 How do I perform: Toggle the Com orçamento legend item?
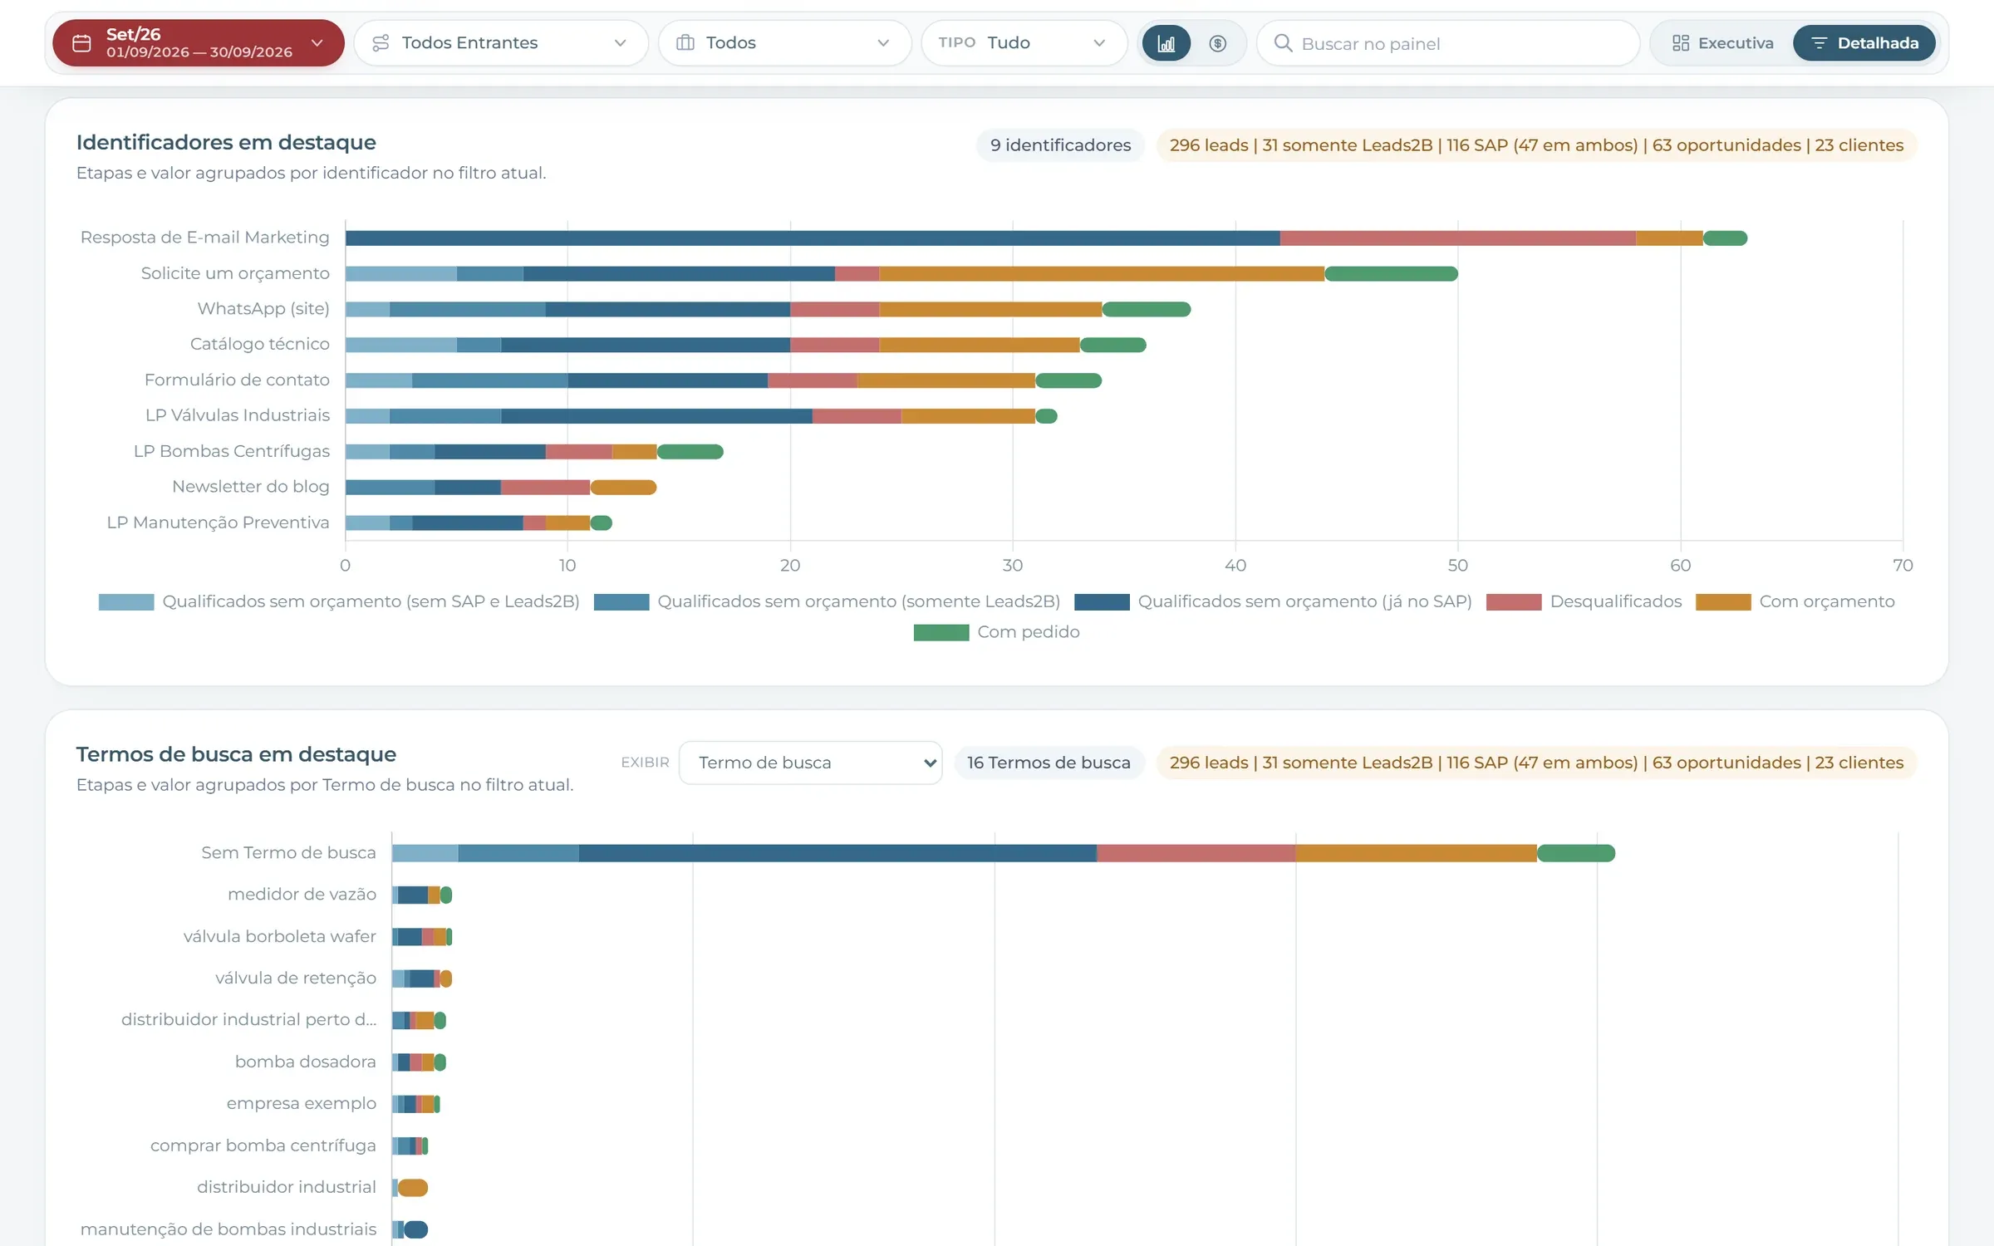click(1795, 601)
